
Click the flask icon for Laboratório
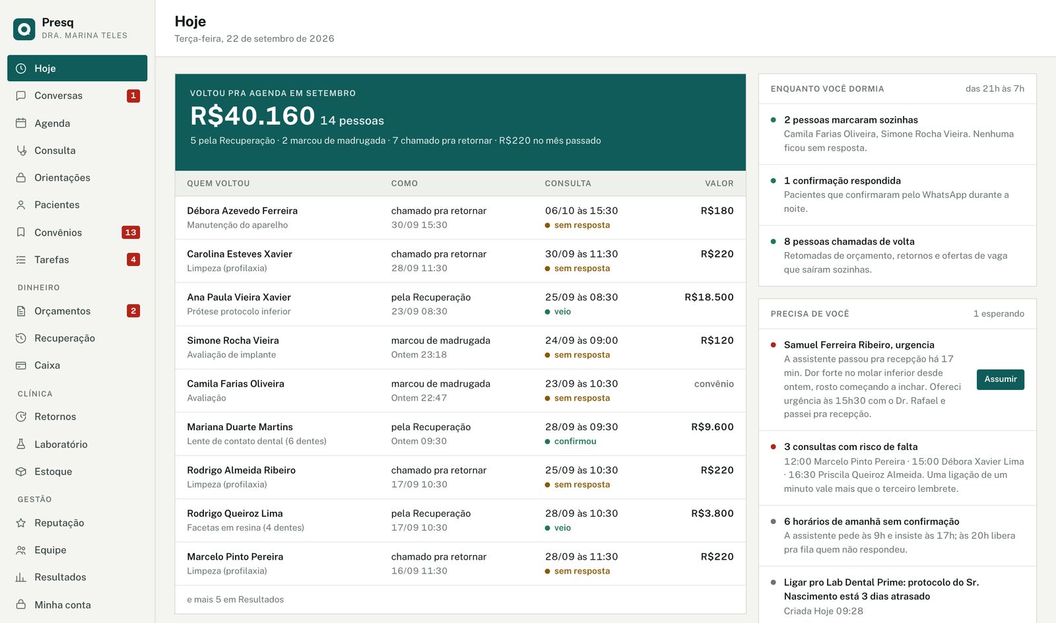(x=21, y=444)
